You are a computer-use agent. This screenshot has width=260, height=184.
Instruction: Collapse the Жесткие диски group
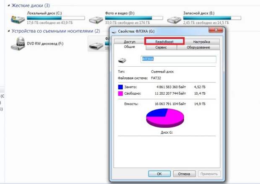point(9,5)
